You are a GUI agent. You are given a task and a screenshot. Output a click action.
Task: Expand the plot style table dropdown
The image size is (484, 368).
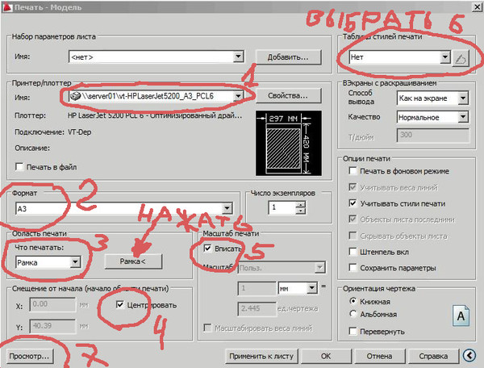[x=444, y=57]
